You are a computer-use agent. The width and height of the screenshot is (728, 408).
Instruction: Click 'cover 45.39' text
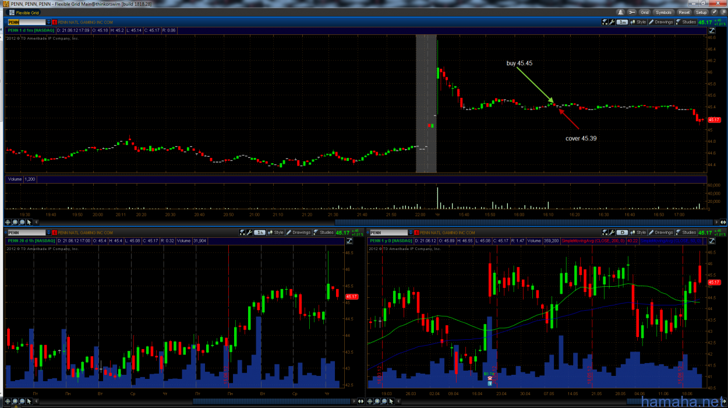[581, 139]
